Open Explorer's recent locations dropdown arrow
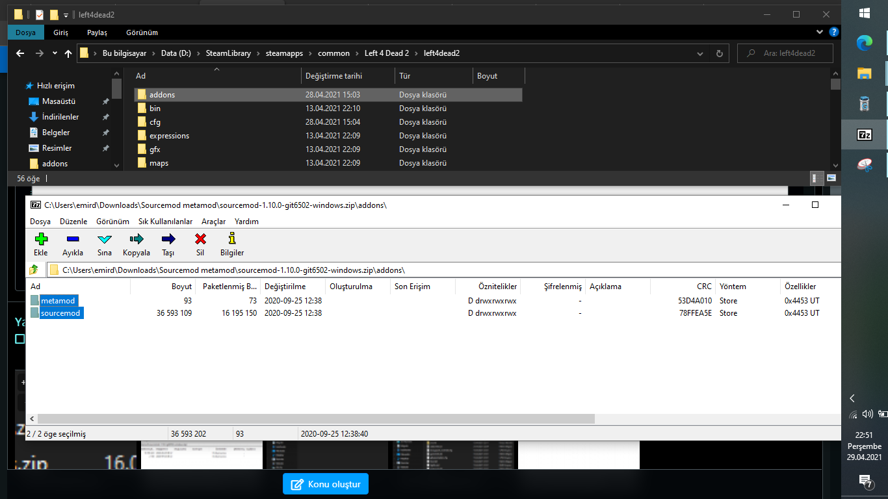This screenshot has height=499, width=888. [x=55, y=53]
